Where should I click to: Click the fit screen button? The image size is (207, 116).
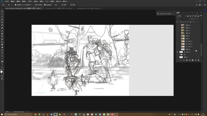[64, 5]
